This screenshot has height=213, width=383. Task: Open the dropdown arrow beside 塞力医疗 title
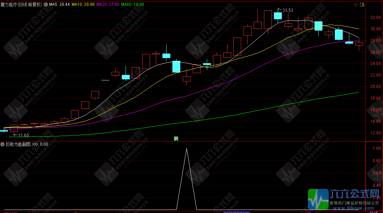tap(46, 5)
